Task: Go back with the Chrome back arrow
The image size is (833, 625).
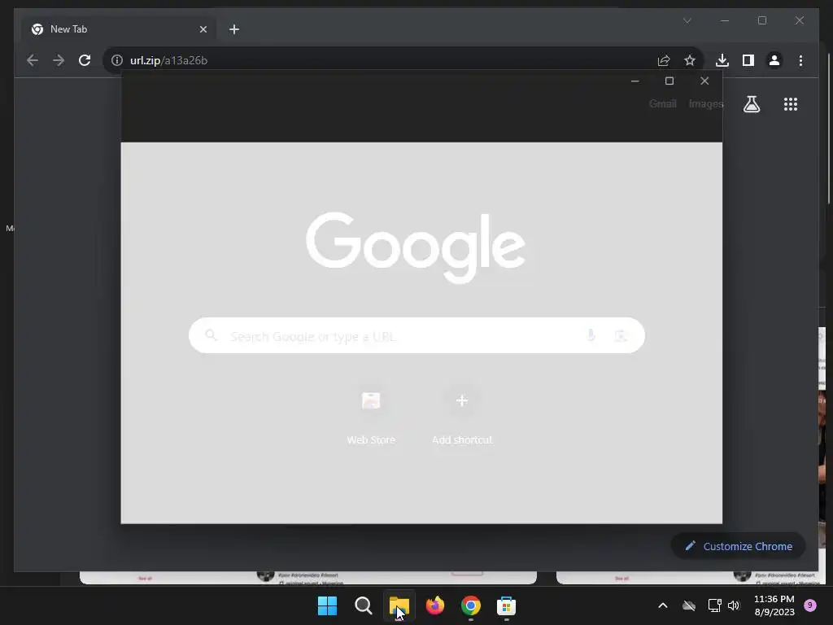Action: pos(33,60)
